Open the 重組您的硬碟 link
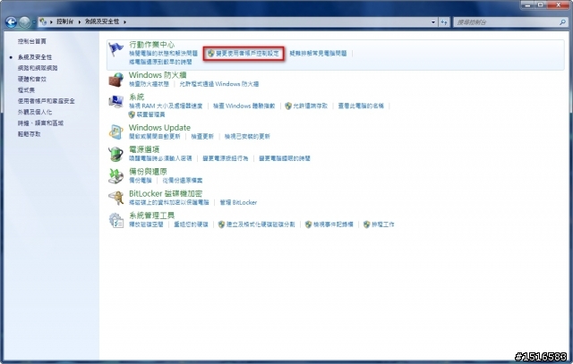This screenshot has width=573, height=364. pyautogui.click(x=191, y=224)
